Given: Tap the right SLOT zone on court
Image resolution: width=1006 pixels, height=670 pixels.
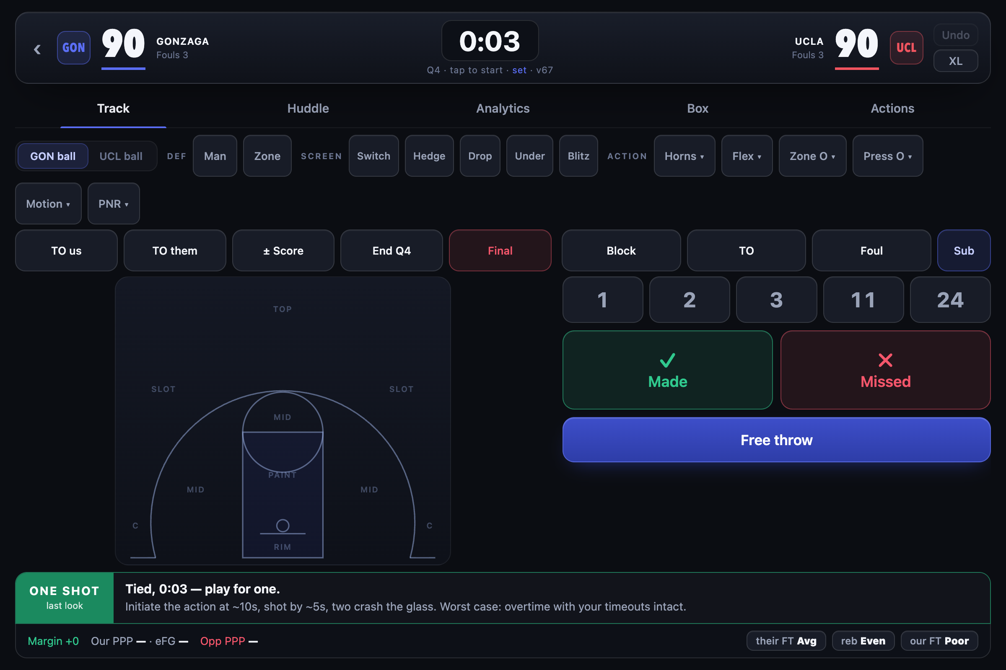Looking at the screenshot, I should [401, 389].
